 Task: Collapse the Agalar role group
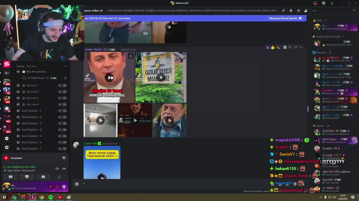tap(321, 126)
